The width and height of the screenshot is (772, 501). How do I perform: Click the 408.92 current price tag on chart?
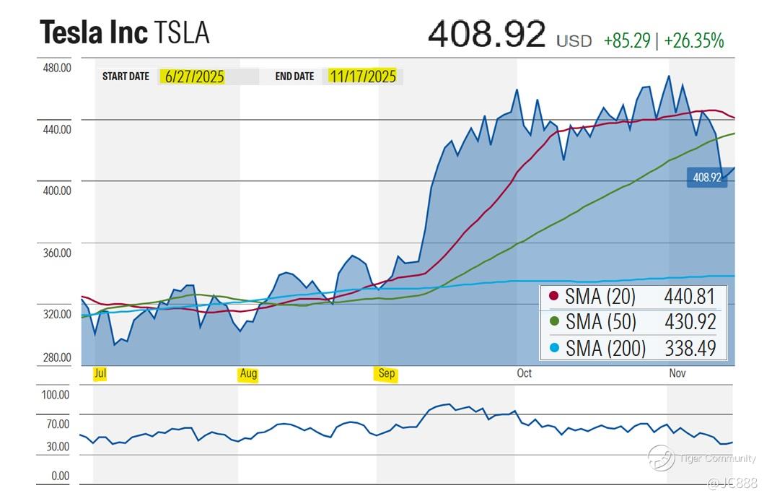point(707,178)
